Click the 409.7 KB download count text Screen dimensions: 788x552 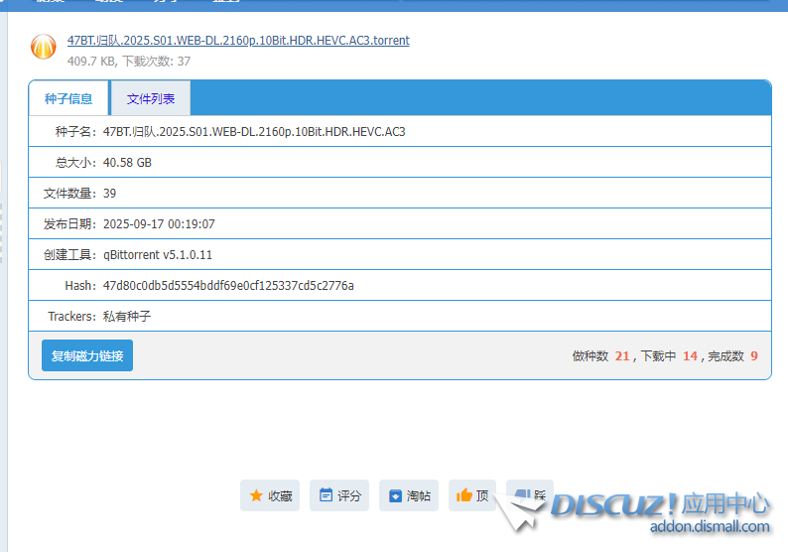click(129, 62)
